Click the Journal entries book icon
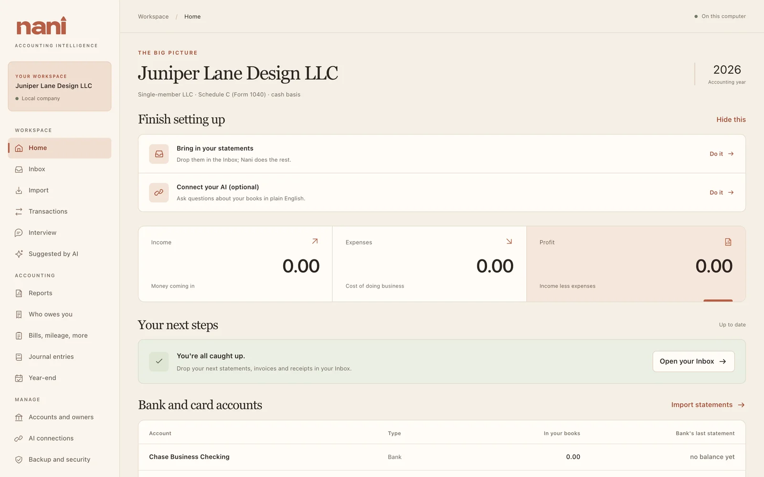The height and width of the screenshot is (477, 764). coord(19,357)
